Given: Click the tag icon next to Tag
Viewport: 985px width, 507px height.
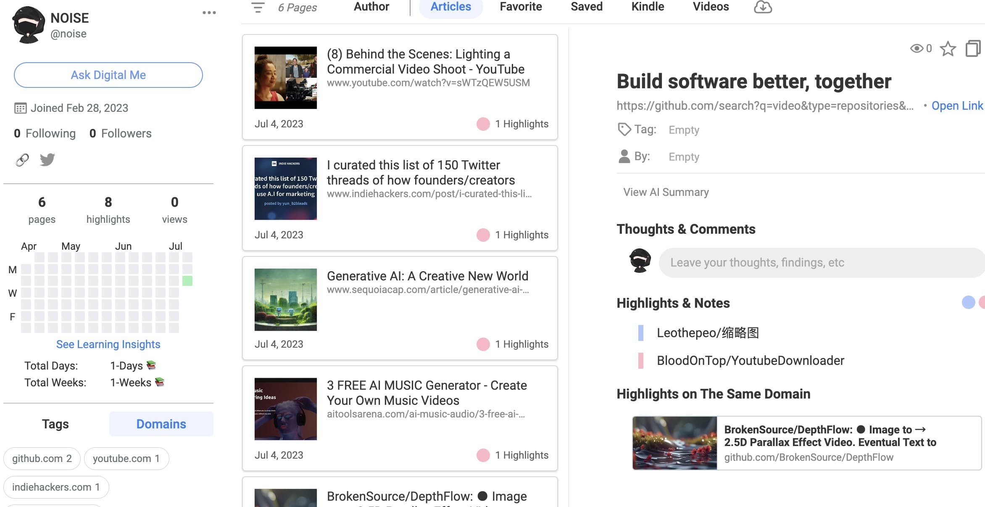Looking at the screenshot, I should pos(624,129).
